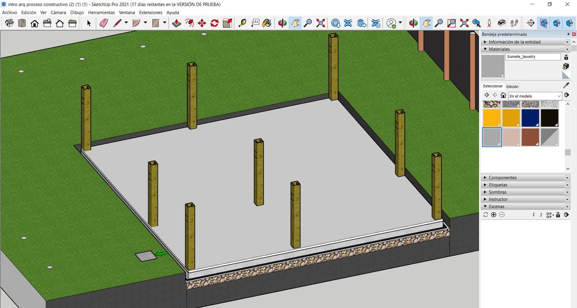Click the Look Around eye icon
This screenshot has height=308, width=577.
(502, 23)
